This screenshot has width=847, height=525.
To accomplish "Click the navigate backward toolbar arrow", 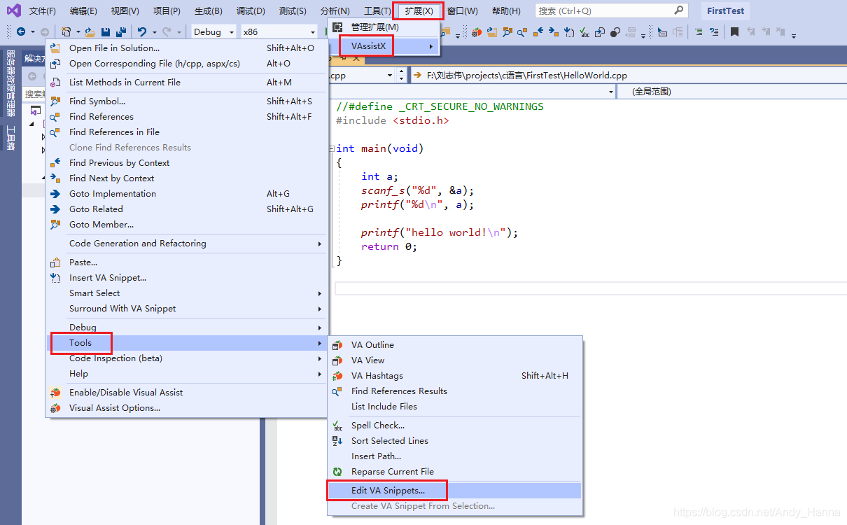I will tap(21, 32).
